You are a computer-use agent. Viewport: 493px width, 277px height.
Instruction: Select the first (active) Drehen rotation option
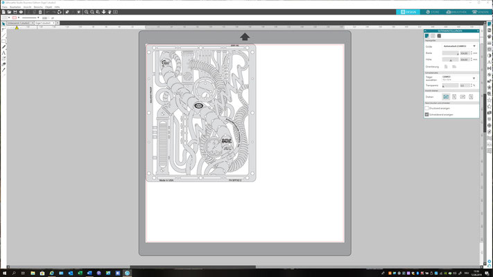coord(446,97)
